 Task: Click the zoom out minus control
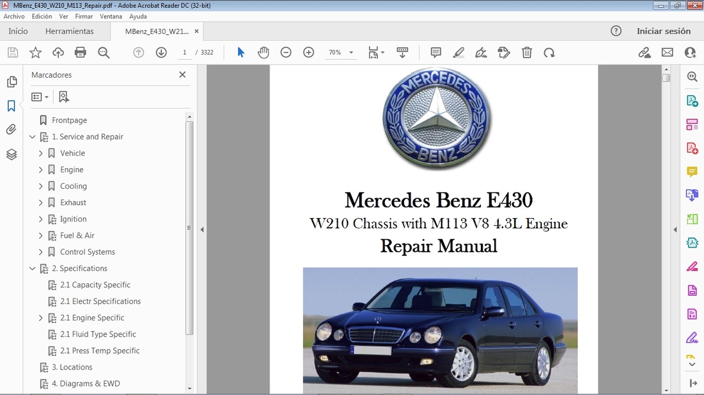coord(286,52)
